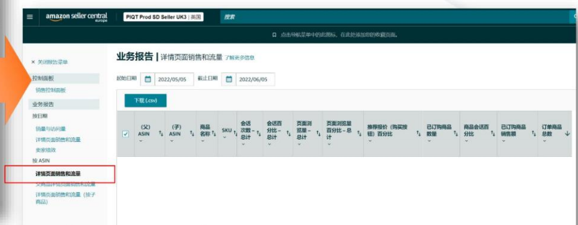578x225 pixels.
Task: Open the hamburger navigation menu
Action: [30, 17]
